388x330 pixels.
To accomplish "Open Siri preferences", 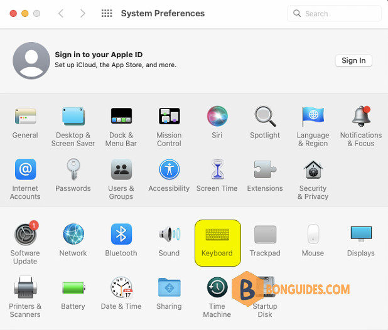I will click(217, 123).
